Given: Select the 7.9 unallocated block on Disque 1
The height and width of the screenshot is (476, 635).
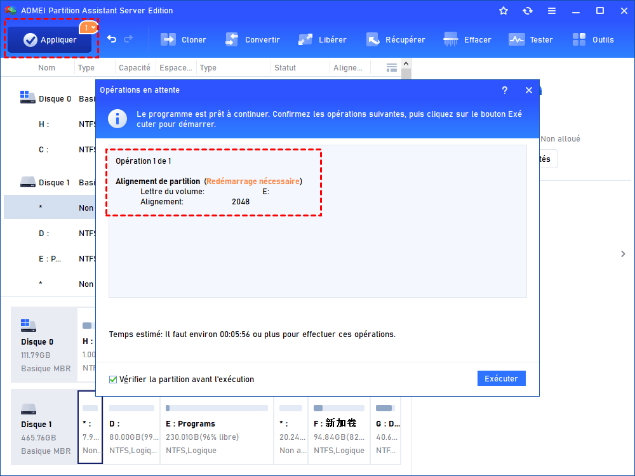Looking at the screenshot, I should point(90,427).
